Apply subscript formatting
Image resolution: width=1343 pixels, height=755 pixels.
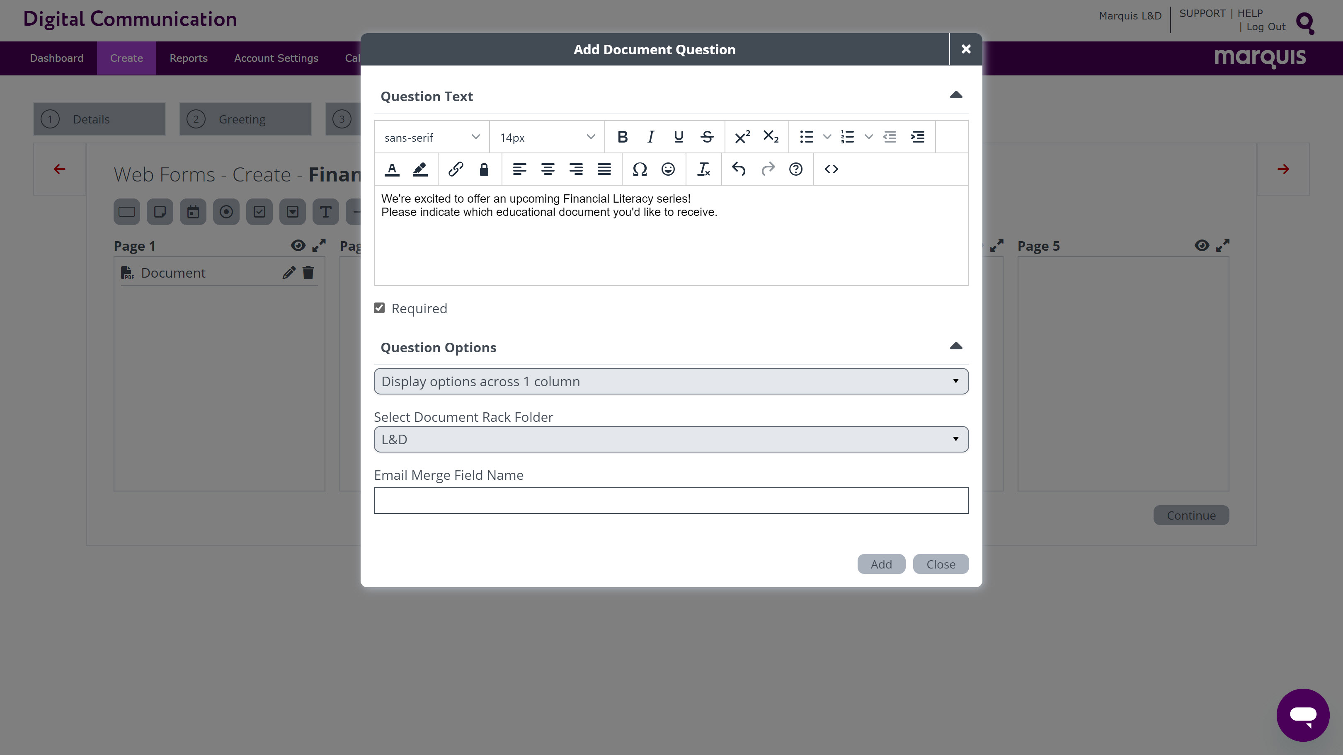point(770,137)
